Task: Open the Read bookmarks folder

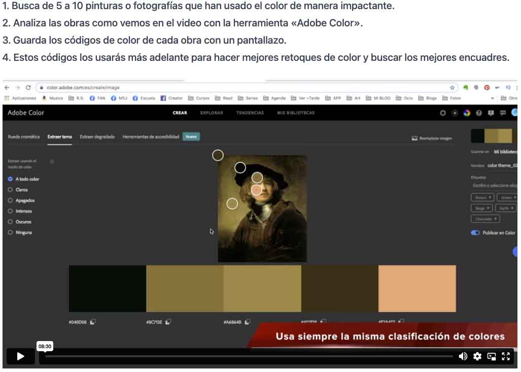Action: tap(224, 98)
